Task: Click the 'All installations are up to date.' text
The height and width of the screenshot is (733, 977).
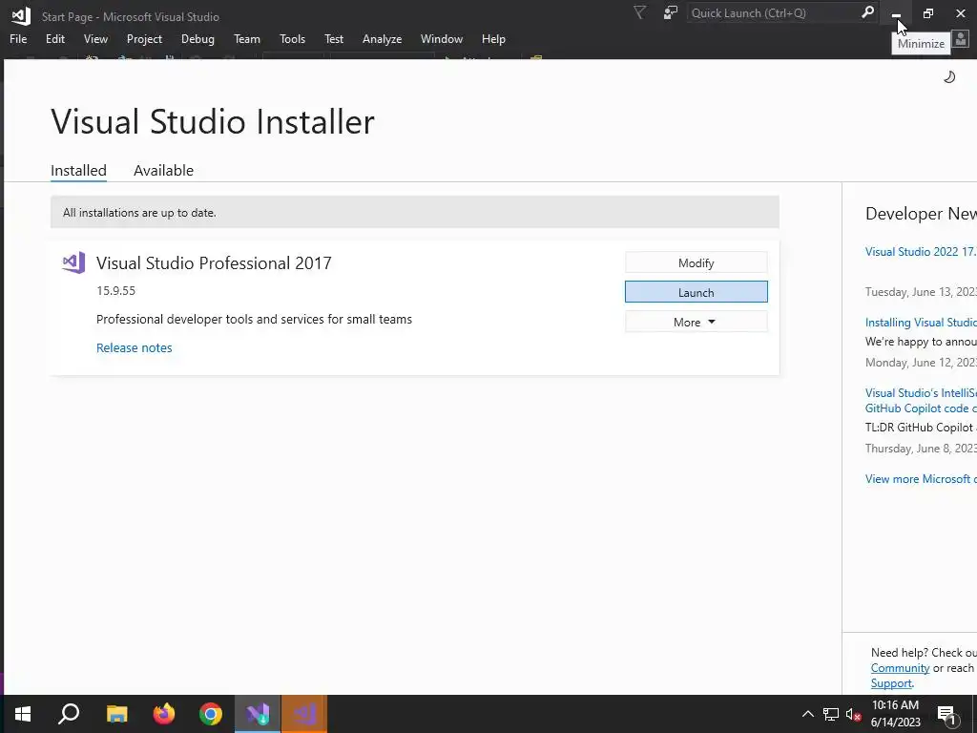Action: (x=139, y=213)
